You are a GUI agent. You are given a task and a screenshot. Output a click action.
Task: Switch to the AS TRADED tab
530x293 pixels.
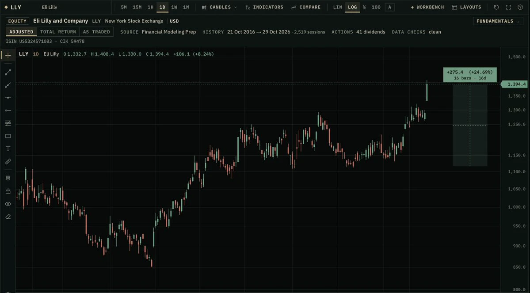[x=97, y=32]
